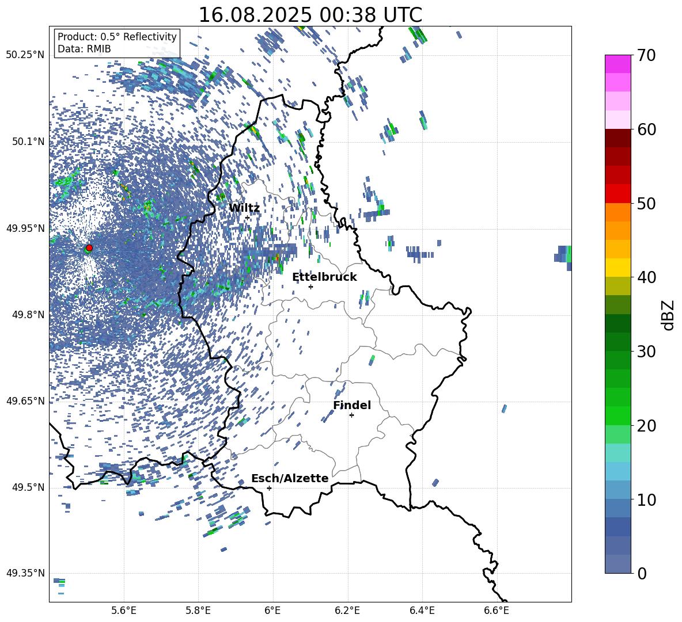Screen dimensions: 682x622
Task: Click the 'Product: 0.5° Reflectivity' text
Action: tap(117, 36)
